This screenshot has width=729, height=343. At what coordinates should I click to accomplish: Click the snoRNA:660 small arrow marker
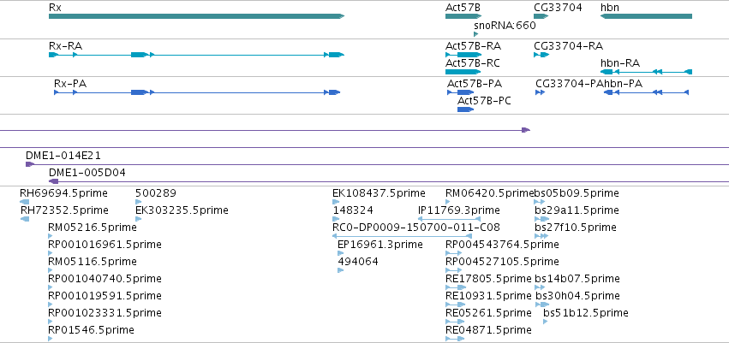click(475, 34)
